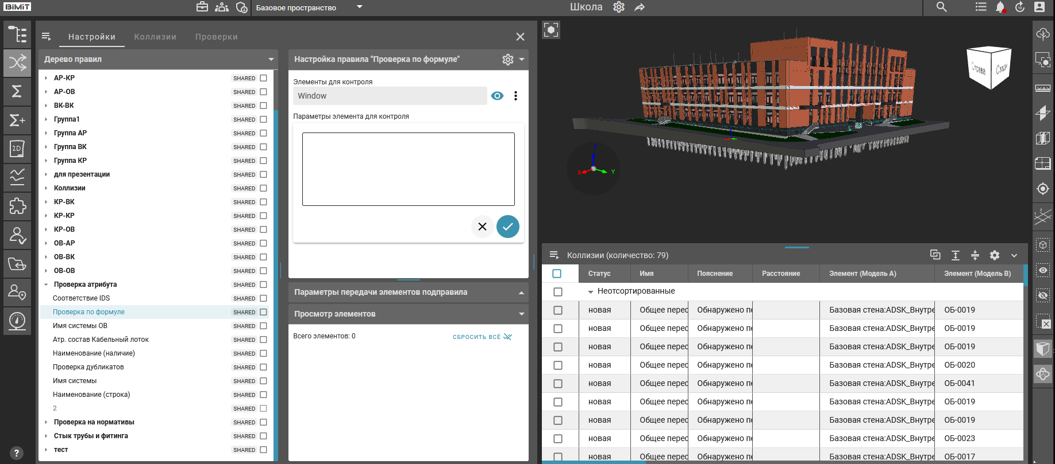
Task: Open the 2D document view icon
Action: pos(17,149)
